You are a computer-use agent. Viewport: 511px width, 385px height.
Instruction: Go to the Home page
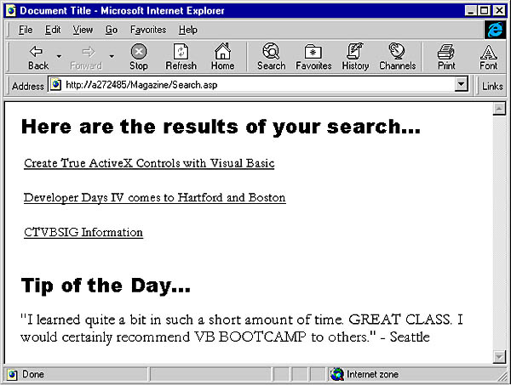(x=222, y=58)
